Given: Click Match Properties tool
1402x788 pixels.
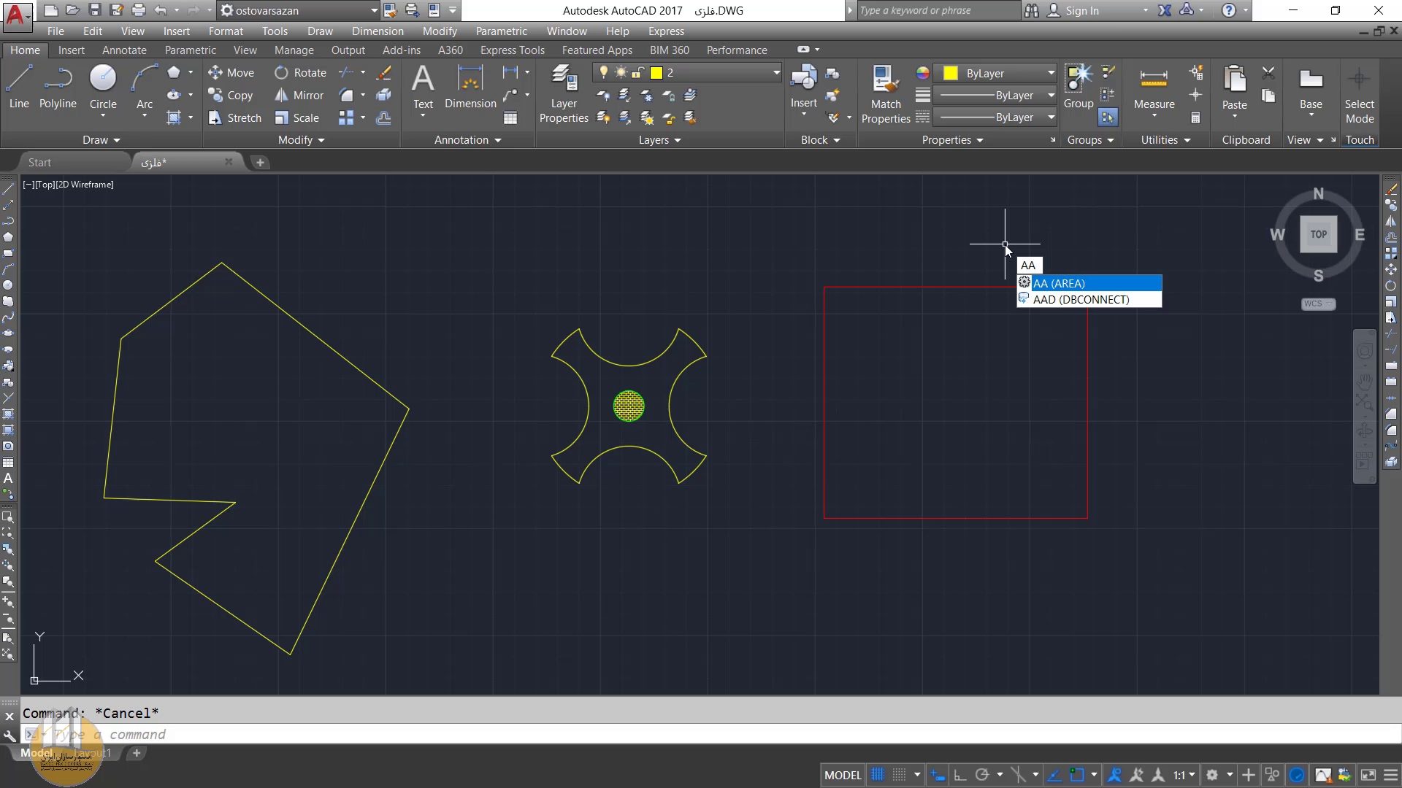Looking at the screenshot, I should pos(885,93).
